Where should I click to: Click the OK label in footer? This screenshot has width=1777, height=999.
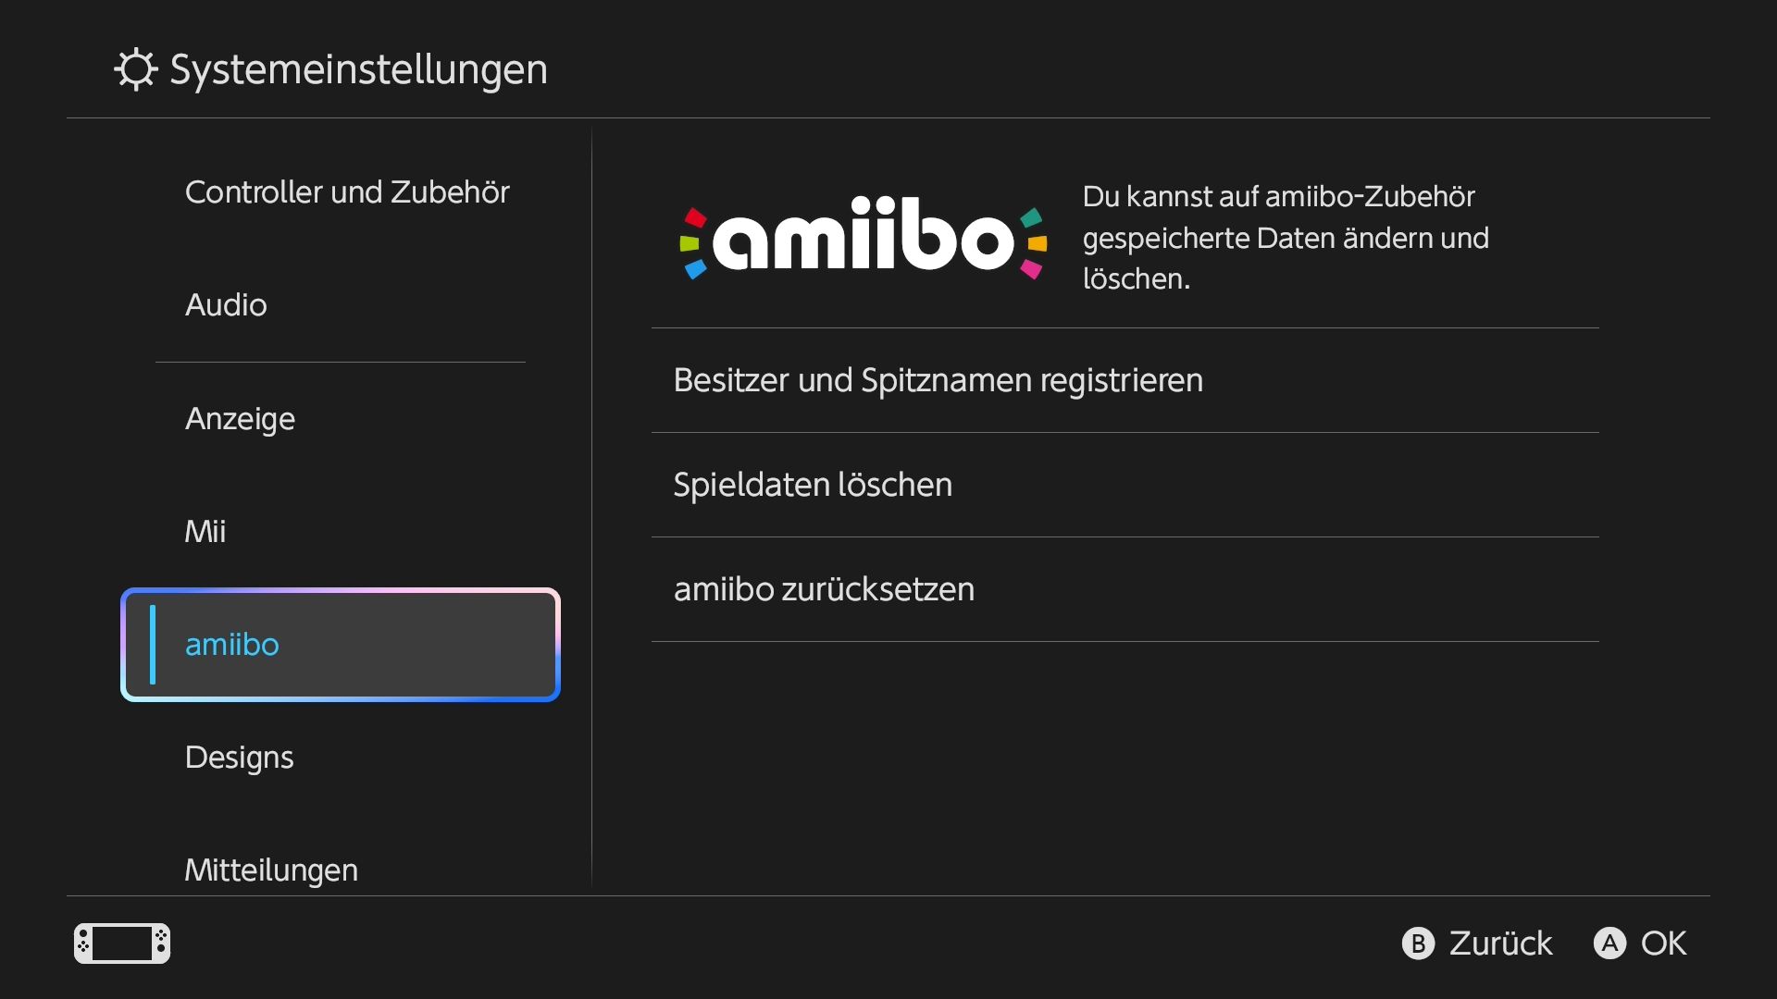click(1663, 943)
